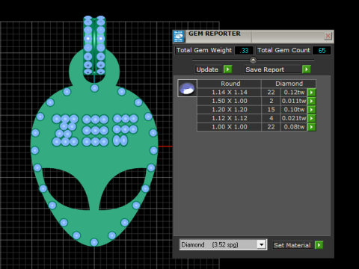Click green arrow for the 1.00 X 1.00 row
359x269 pixels.
(312, 127)
